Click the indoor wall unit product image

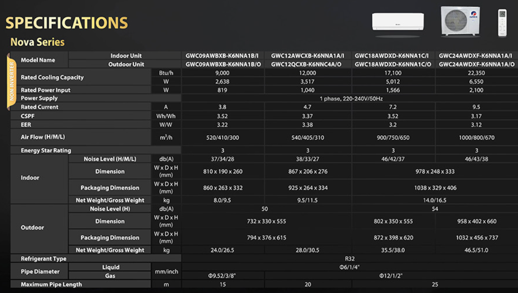pyautogui.click(x=398, y=22)
